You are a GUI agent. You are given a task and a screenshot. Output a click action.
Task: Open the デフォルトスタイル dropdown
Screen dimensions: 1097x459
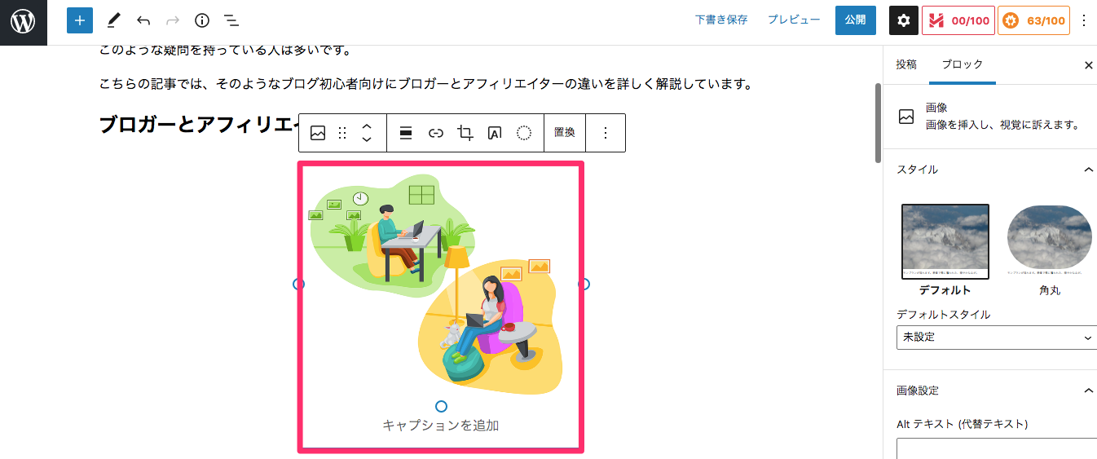[996, 338]
